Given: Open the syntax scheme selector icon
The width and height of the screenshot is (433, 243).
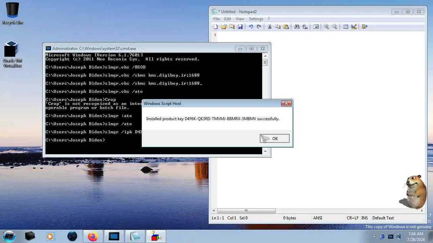Looking at the screenshot, I should (x=345, y=27).
